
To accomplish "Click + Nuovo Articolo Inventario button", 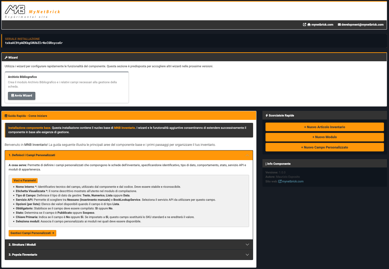I will point(324,127).
